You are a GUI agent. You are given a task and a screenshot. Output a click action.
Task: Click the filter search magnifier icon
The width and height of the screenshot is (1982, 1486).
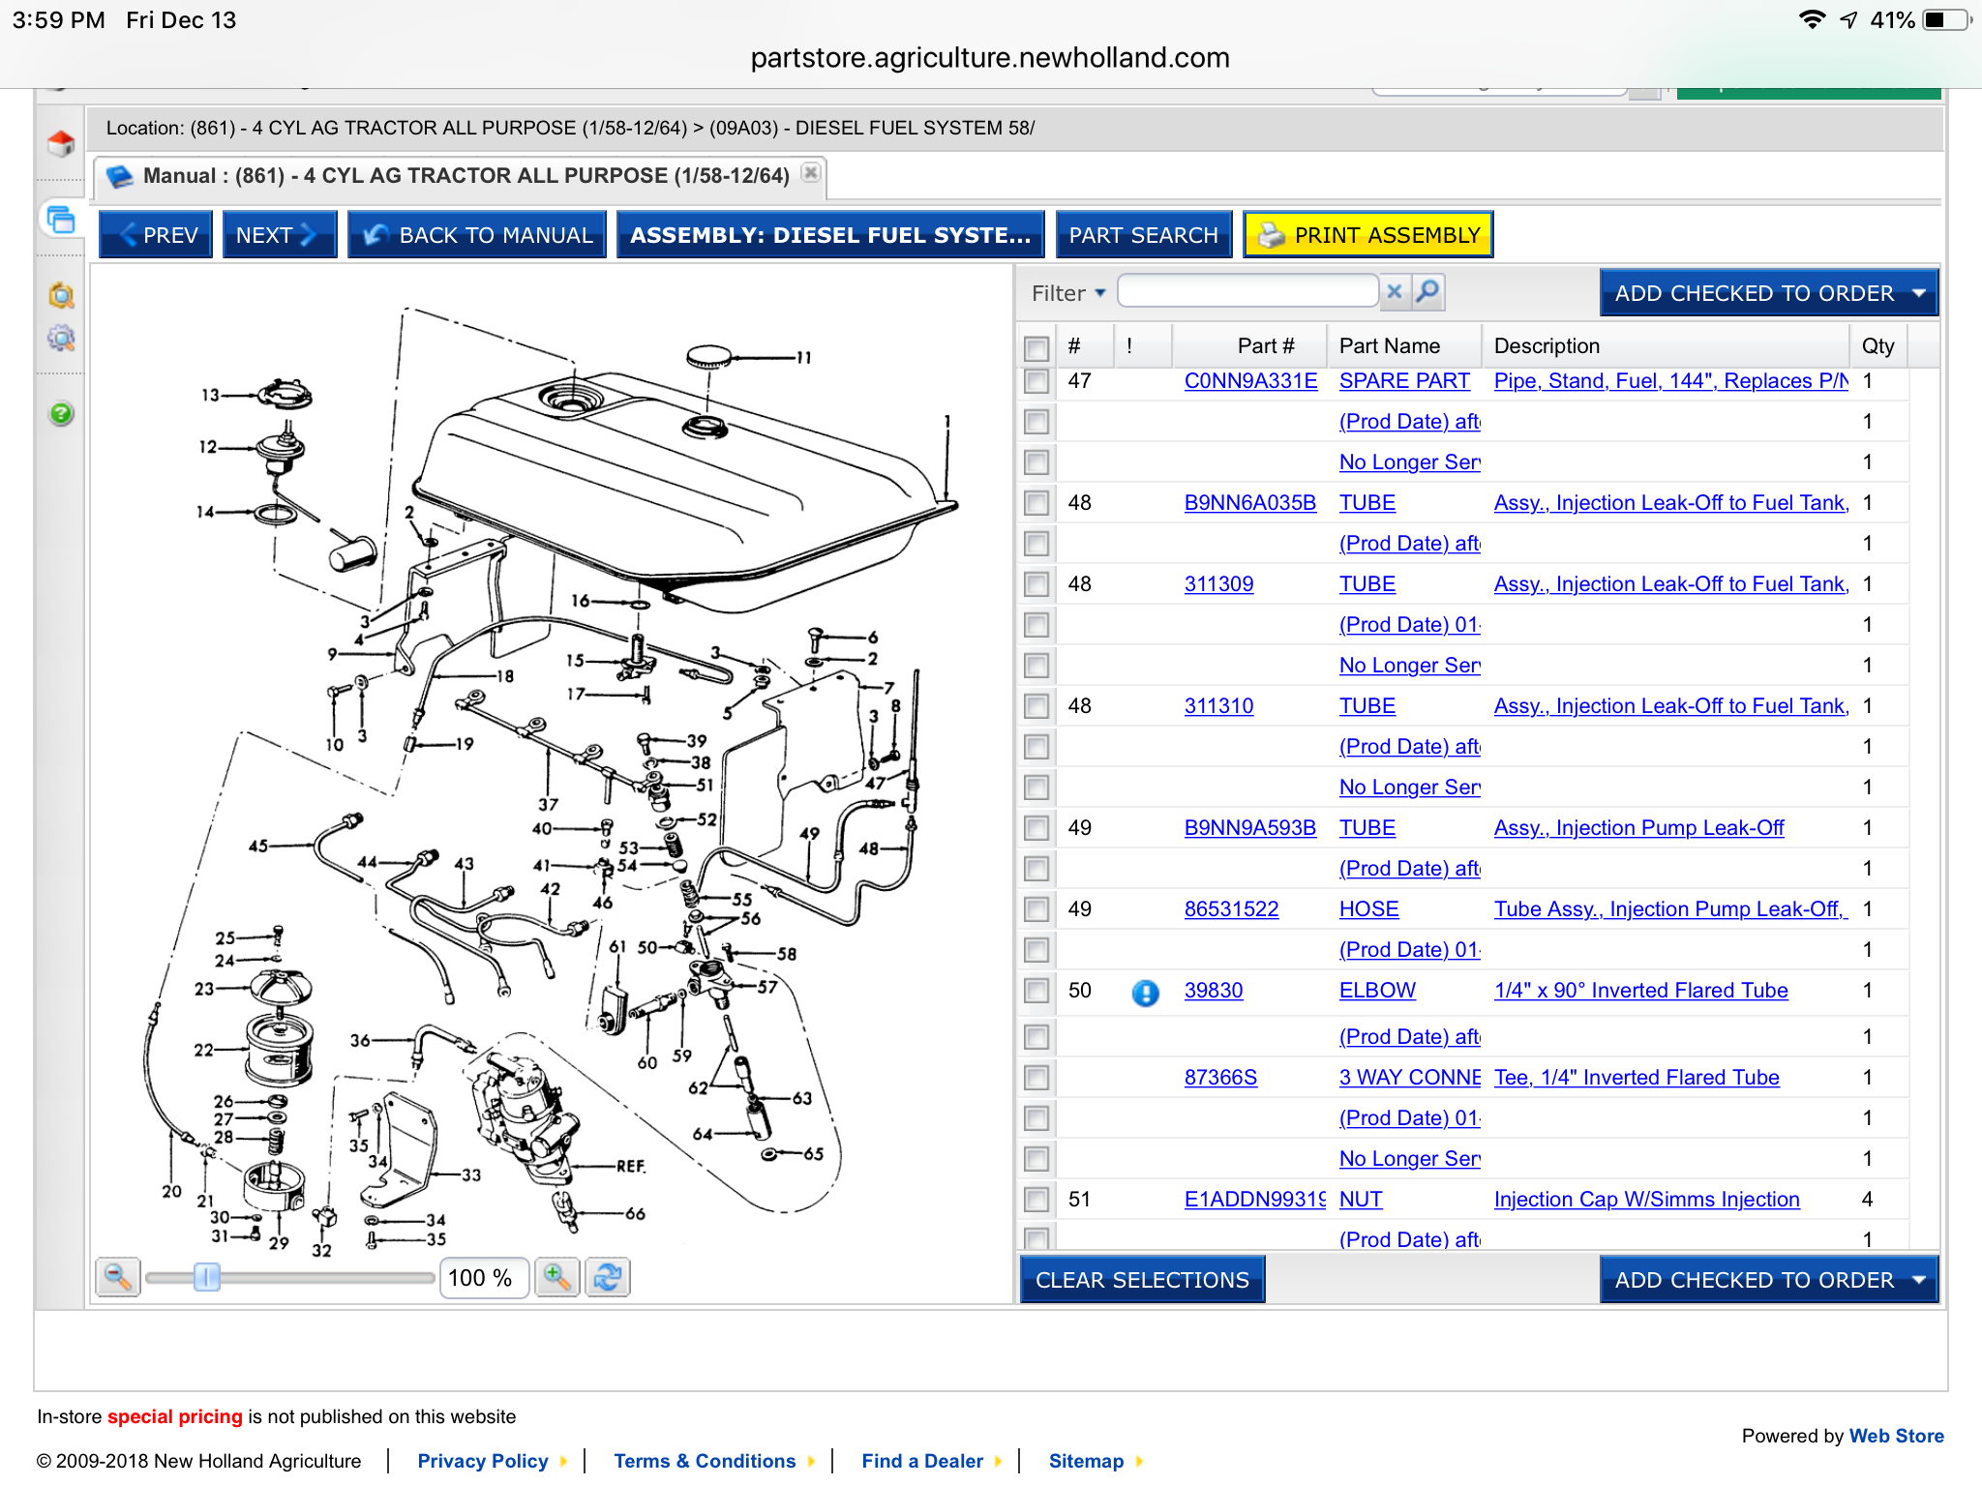coord(1427,291)
